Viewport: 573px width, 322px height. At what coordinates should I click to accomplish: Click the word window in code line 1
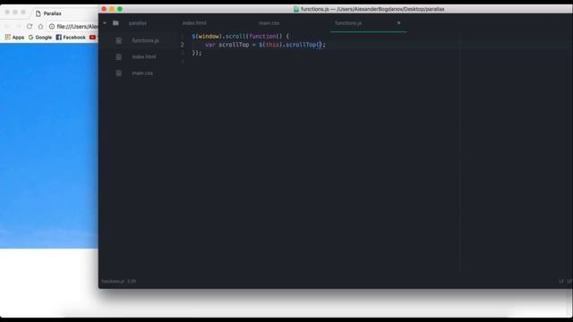209,37
